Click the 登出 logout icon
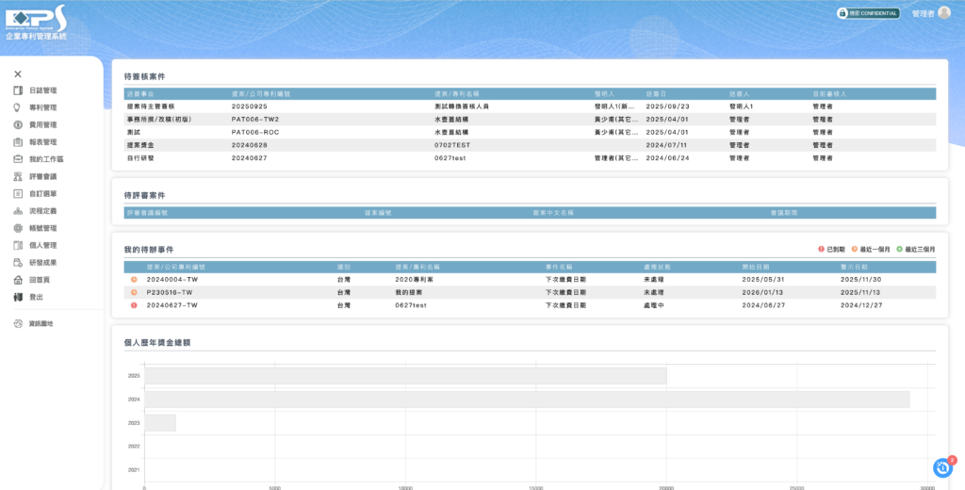Image resolution: width=965 pixels, height=490 pixels. [18, 297]
